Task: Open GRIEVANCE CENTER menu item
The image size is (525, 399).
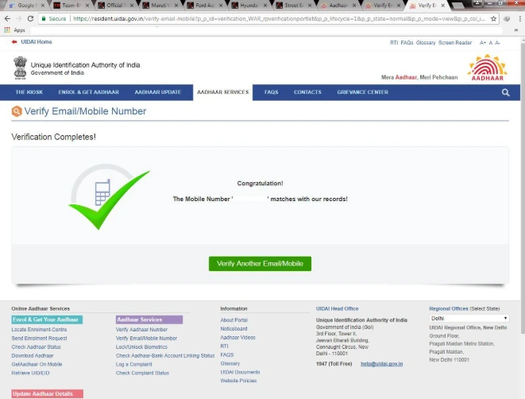Action: pyautogui.click(x=363, y=92)
